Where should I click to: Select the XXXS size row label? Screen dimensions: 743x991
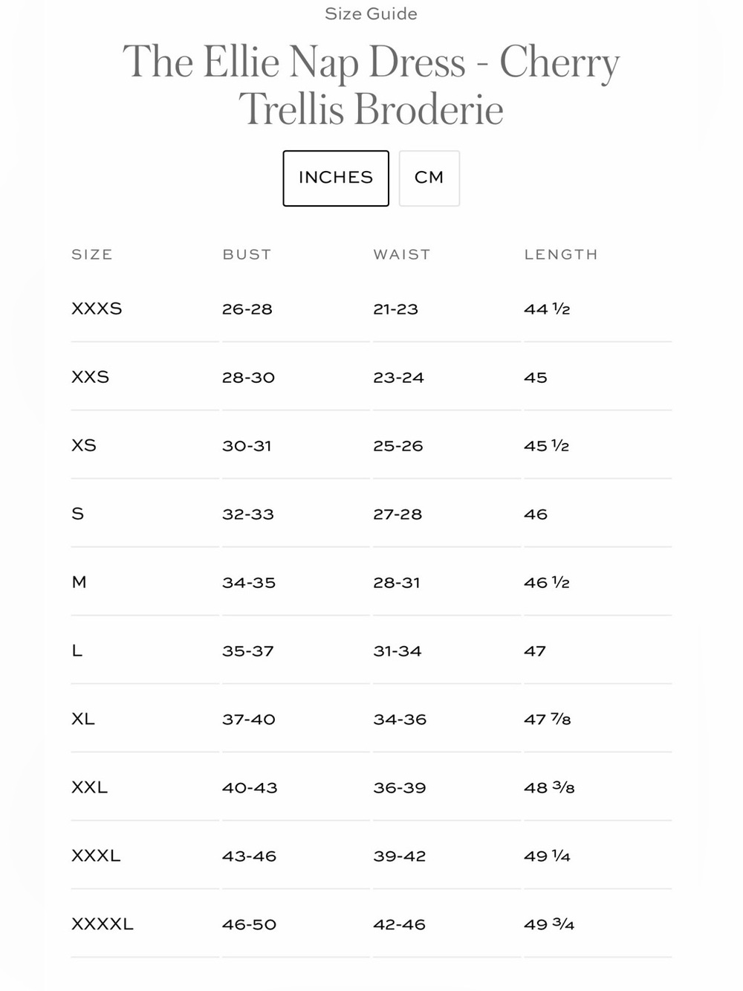(x=97, y=309)
